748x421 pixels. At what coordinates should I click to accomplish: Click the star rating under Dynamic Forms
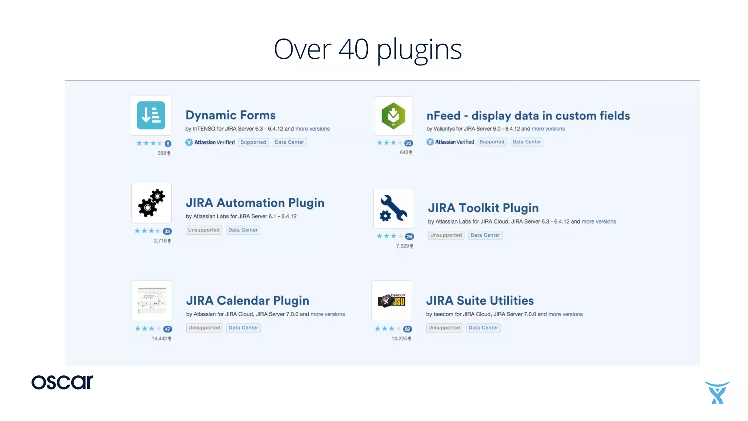tap(149, 143)
